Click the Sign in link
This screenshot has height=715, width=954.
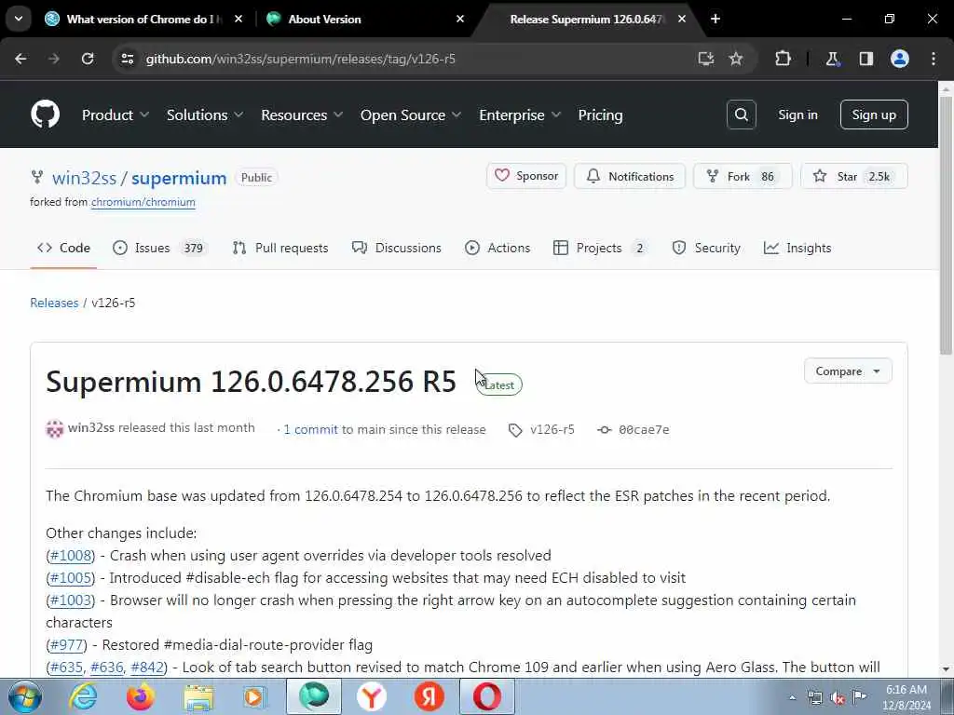[x=797, y=115]
